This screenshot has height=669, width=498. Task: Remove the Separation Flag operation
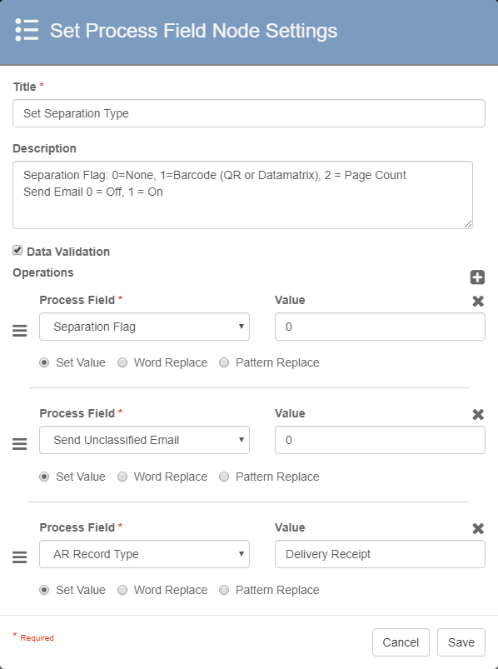pyautogui.click(x=478, y=302)
